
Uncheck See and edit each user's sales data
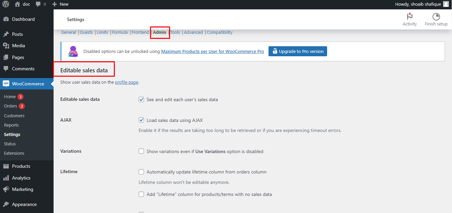click(141, 99)
